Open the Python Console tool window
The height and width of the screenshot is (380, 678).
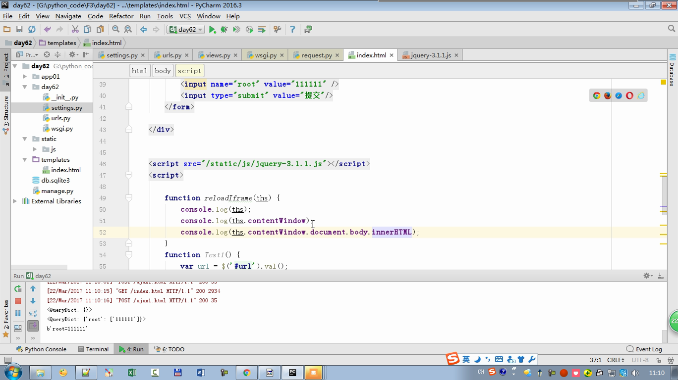click(41, 349)
